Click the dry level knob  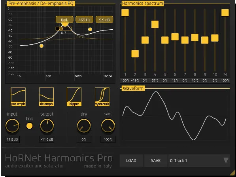(84, 126)
